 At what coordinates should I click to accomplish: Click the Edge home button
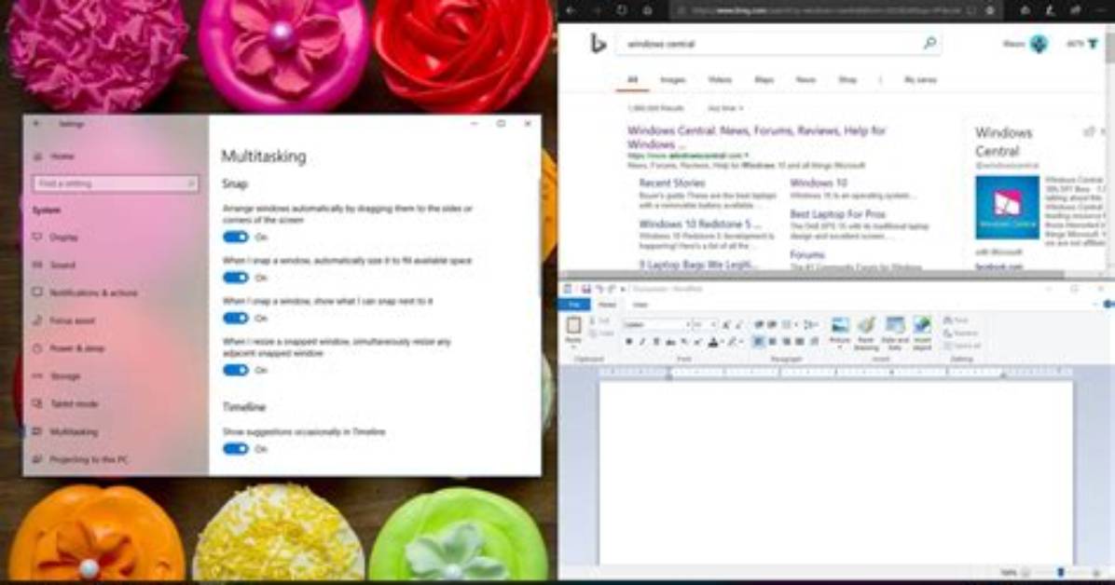[x=647, y=10]
